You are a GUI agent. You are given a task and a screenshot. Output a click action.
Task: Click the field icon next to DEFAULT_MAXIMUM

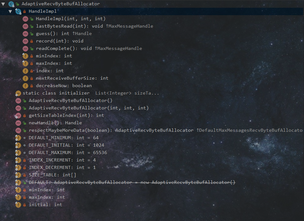pos(18,153)
